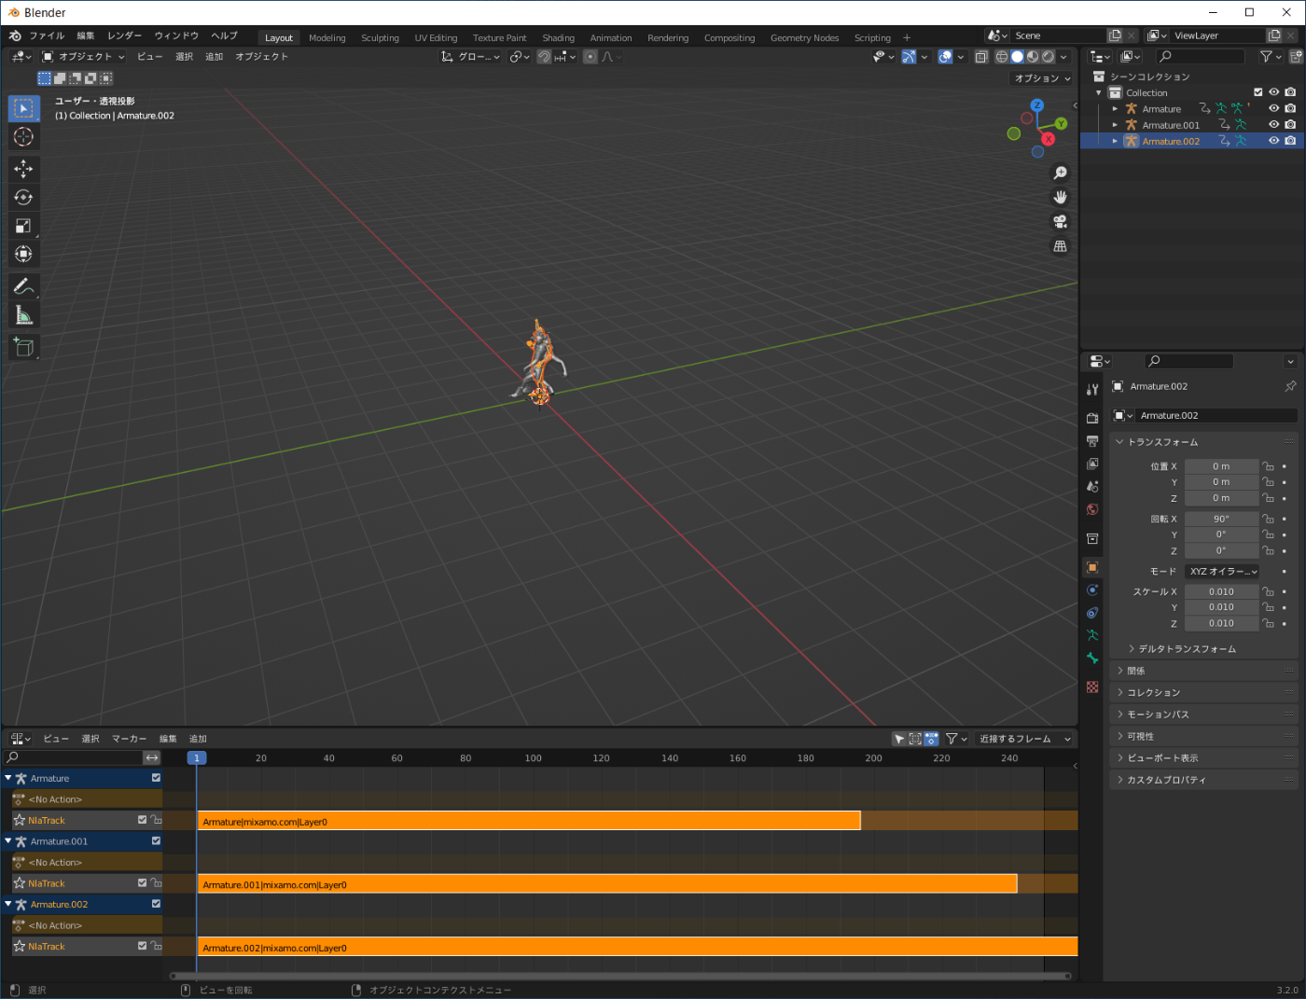Open the ファイル menu
This screenshot has height=999, width=1306.
[x=47, y=36]
